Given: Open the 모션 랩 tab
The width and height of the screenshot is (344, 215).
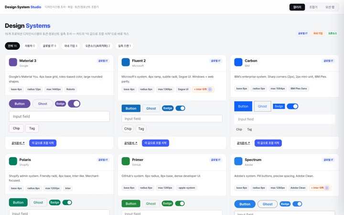Looking at the screenshot, I should coord(330,7).
